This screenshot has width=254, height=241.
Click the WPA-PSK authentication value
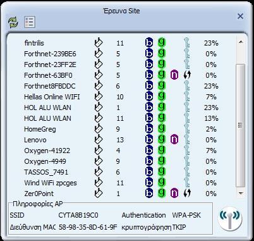point(186,215)
